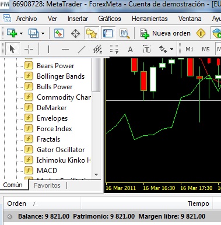
Task: Open the Strategy Tester magnifier icon
Action: 124,33
